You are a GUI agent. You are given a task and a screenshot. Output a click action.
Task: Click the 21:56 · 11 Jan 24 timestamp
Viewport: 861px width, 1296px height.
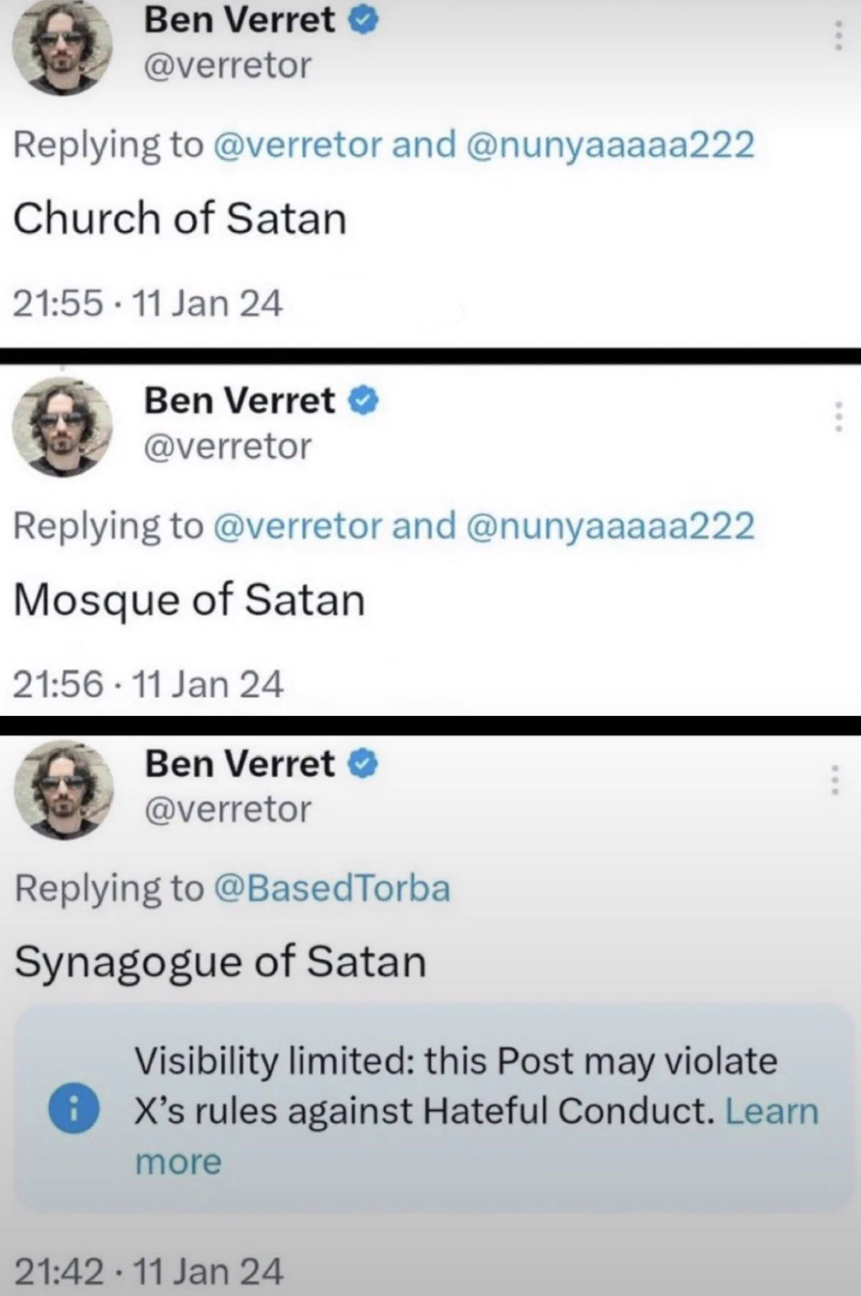148,684
